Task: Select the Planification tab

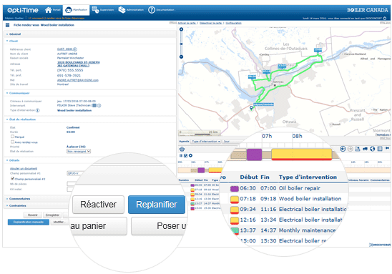Action: pyautogui.click(x=76, y=10)
